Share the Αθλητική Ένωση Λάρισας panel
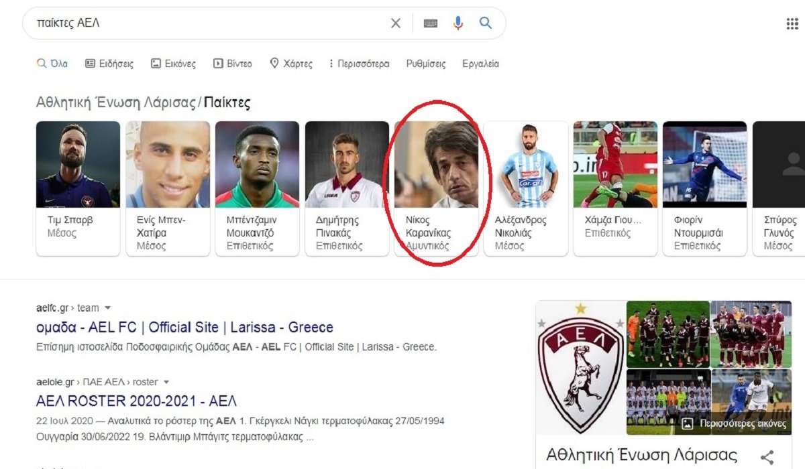This screenshot has width=805, height=469. pyautogui.click(x=767, y=457)
